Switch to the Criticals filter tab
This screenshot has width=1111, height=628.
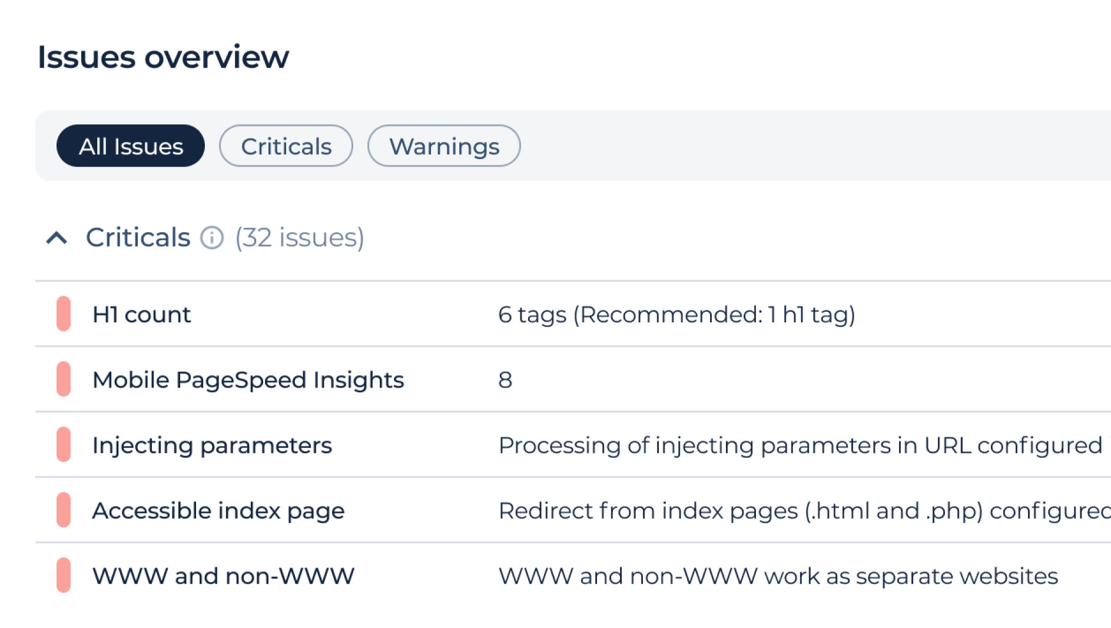coord(286,146)
